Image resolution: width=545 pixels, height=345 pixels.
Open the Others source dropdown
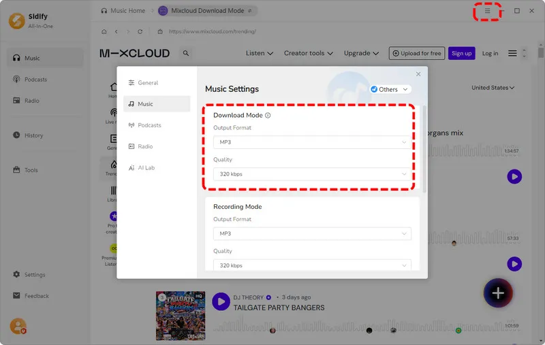click(390, 90)
